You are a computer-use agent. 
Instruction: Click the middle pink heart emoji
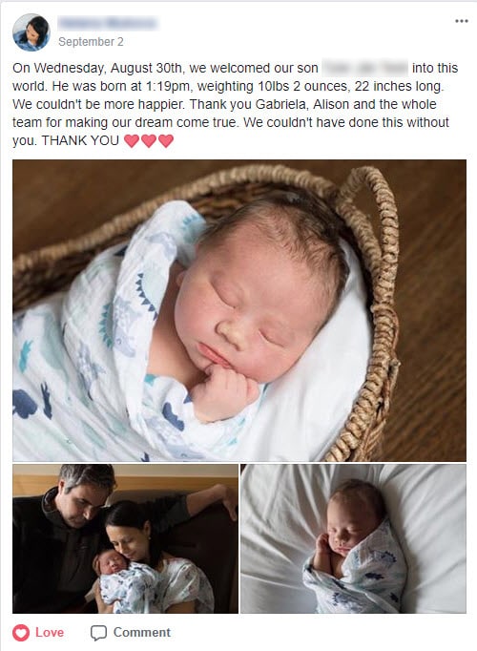(x=149, y=141)
